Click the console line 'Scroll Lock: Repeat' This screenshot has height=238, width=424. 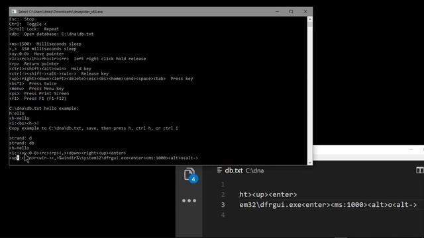tap(34, 29)
